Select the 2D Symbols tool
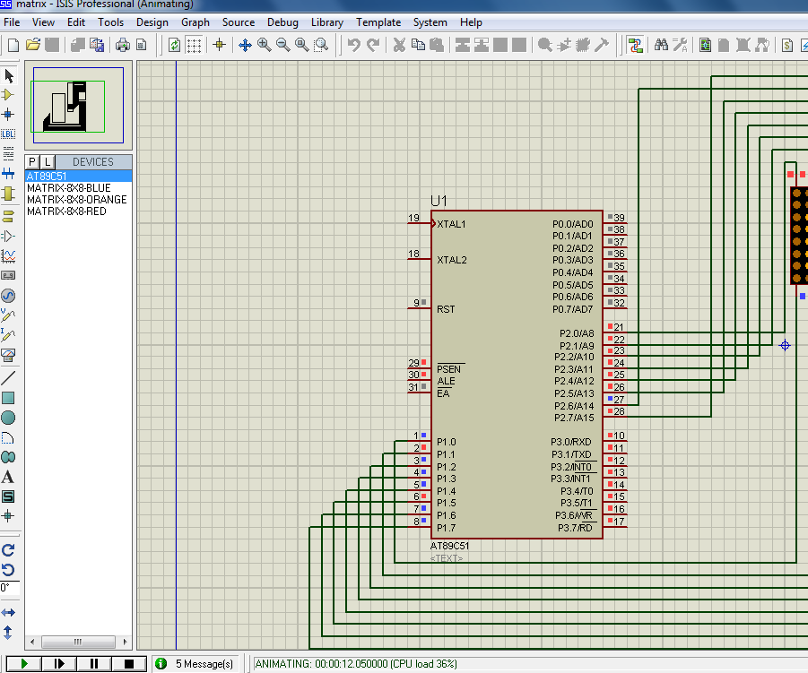This screenshot has height=673, width=808. coord(8,496)
